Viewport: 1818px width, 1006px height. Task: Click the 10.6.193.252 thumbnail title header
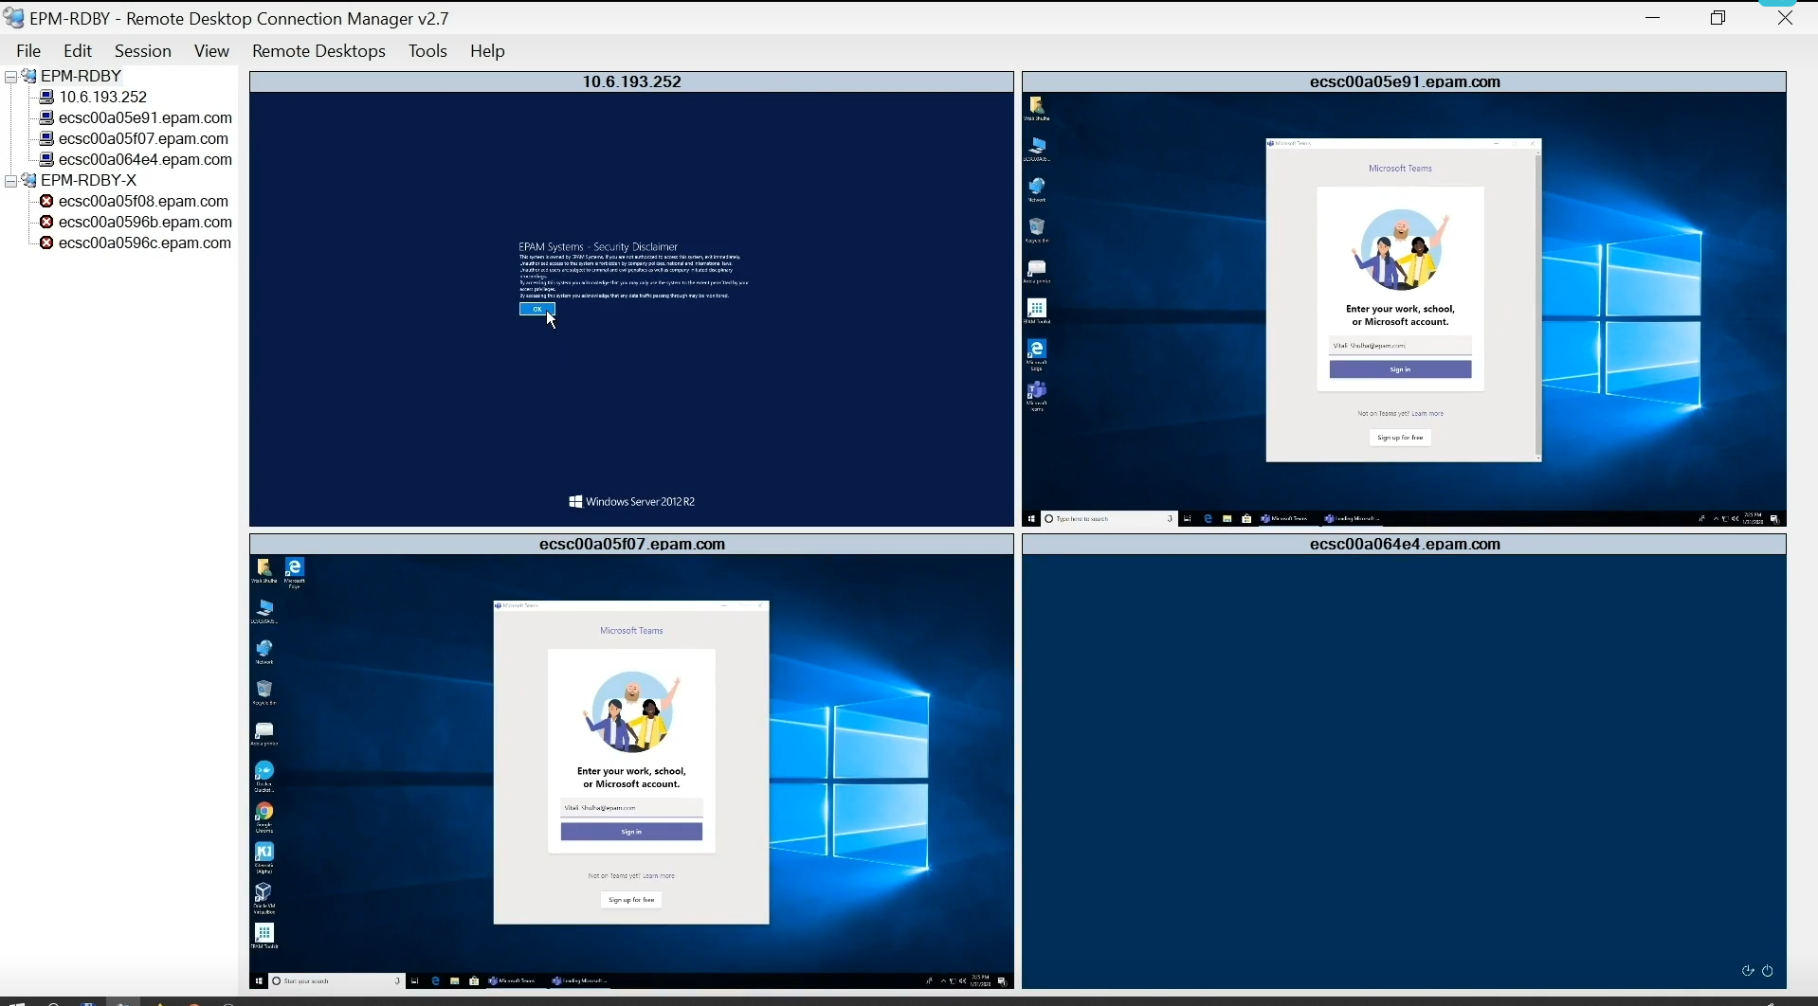[631, 81]
